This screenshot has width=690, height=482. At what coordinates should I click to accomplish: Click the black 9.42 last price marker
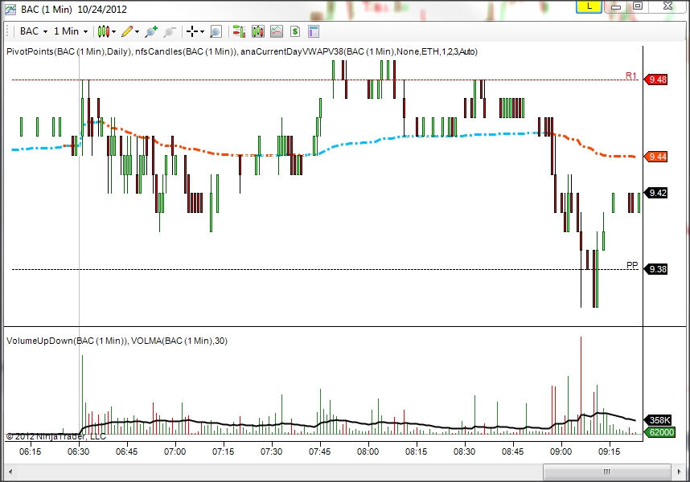pyautogui.click(x=655, y=193)
